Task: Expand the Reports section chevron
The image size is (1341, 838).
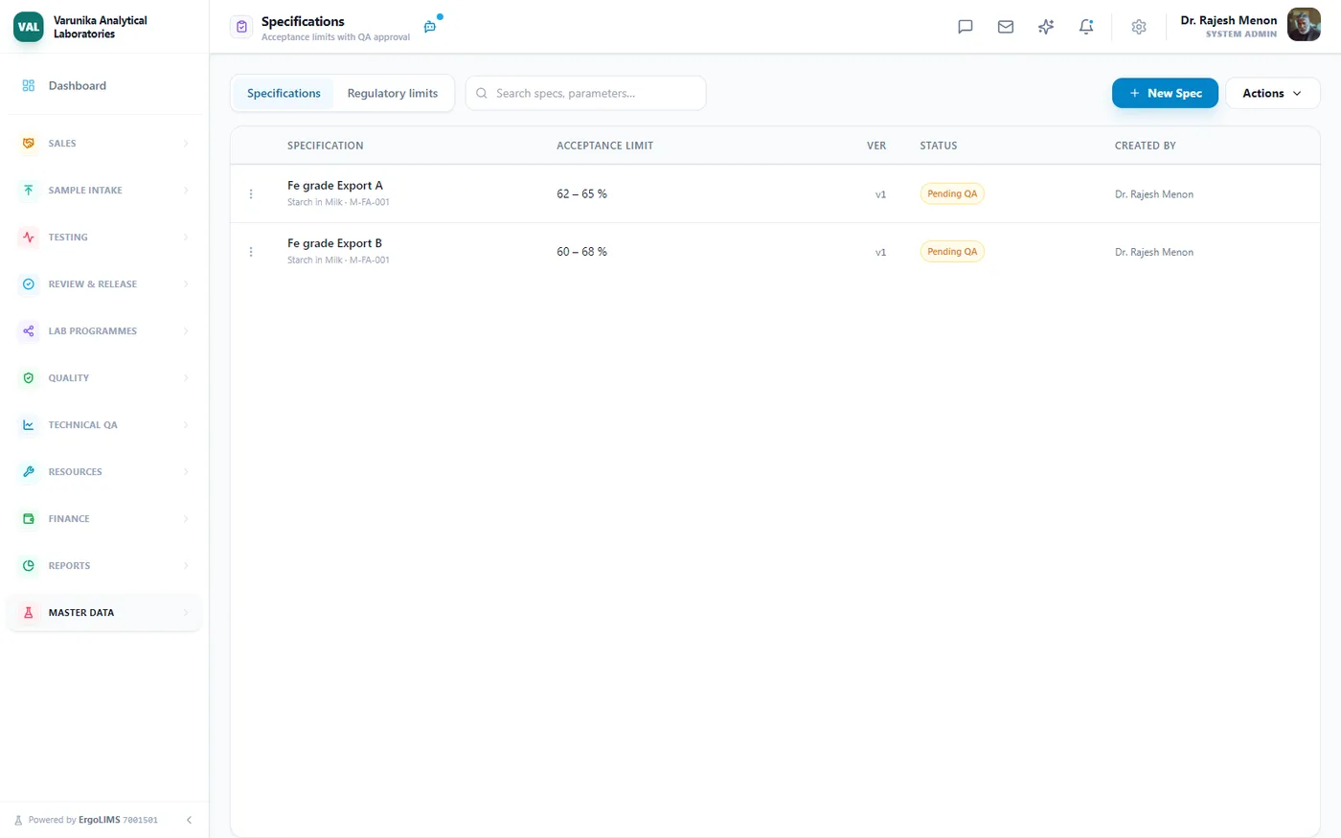Action: pyautogui.click(x=186, y=566)
